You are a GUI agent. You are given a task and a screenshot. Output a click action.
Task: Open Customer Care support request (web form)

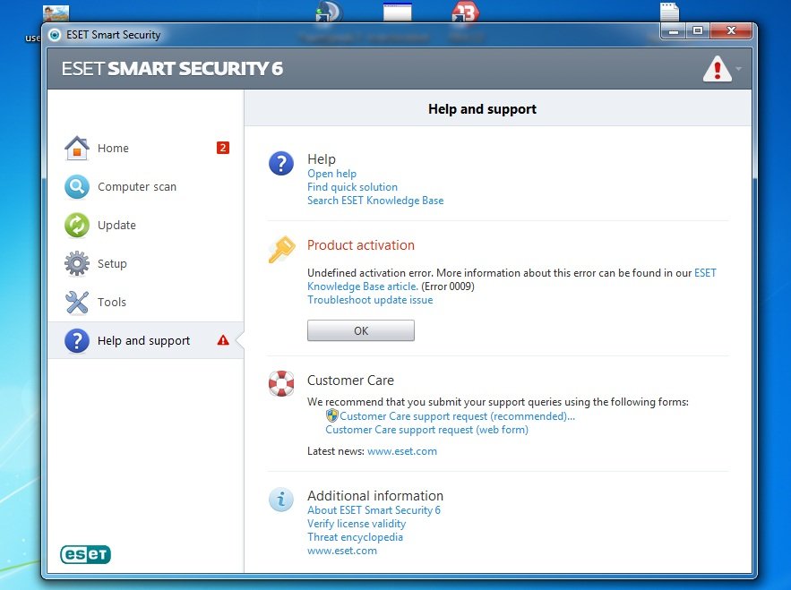426,430
